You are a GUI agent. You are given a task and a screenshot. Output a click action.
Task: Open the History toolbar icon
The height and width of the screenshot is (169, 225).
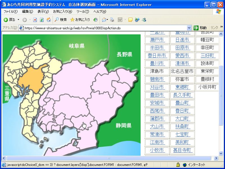[x=96, y=20]
